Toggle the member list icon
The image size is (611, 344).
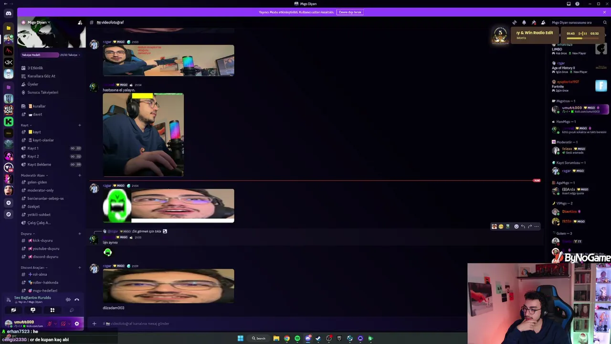tap(543, 22)
